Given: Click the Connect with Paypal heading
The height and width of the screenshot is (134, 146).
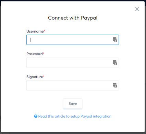Looking at the screenshot, I should (73, 18).
